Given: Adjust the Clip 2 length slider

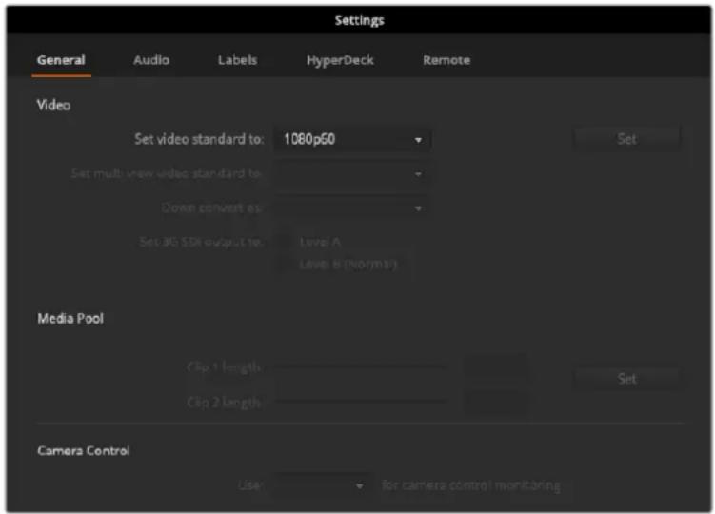Looking at the screenshot, I should (x=360, y=402).
